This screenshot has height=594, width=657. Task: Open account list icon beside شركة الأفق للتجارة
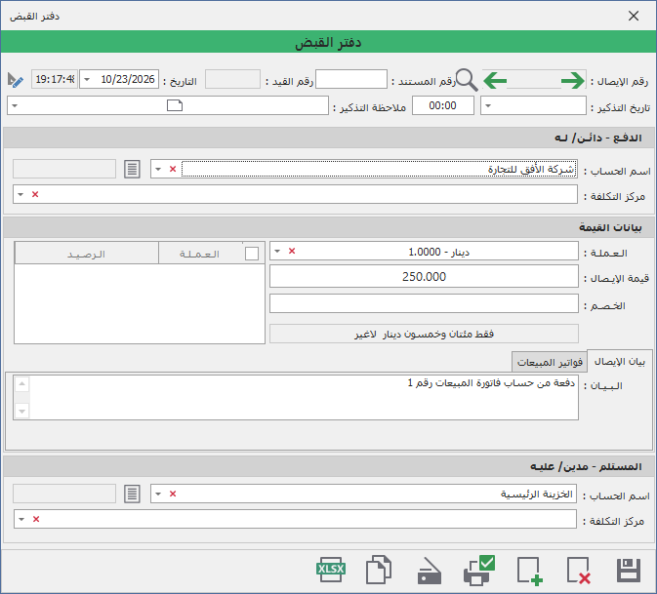(x=132, y=169)
